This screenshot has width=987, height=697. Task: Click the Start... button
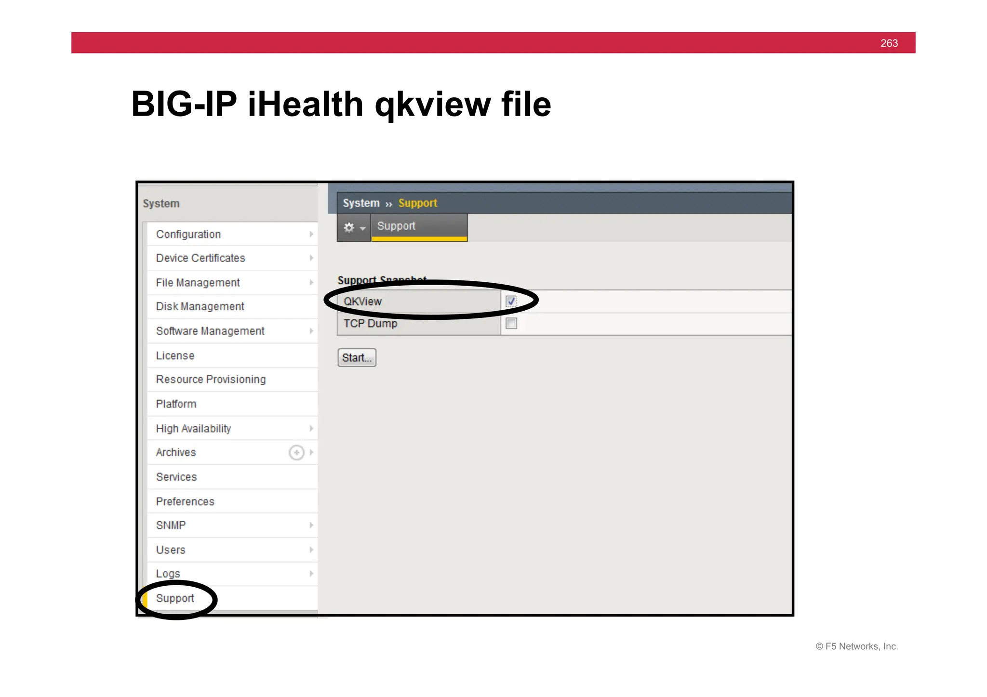pos(357,357)
